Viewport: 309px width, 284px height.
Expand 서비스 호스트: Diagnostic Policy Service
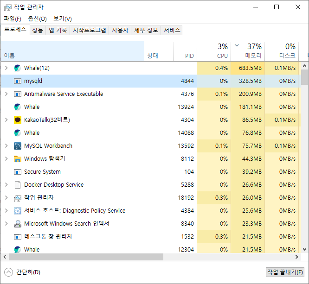(6, 211)
